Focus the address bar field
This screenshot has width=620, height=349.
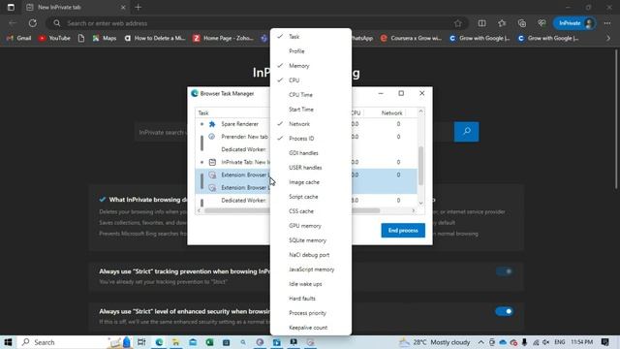point(257,23)
